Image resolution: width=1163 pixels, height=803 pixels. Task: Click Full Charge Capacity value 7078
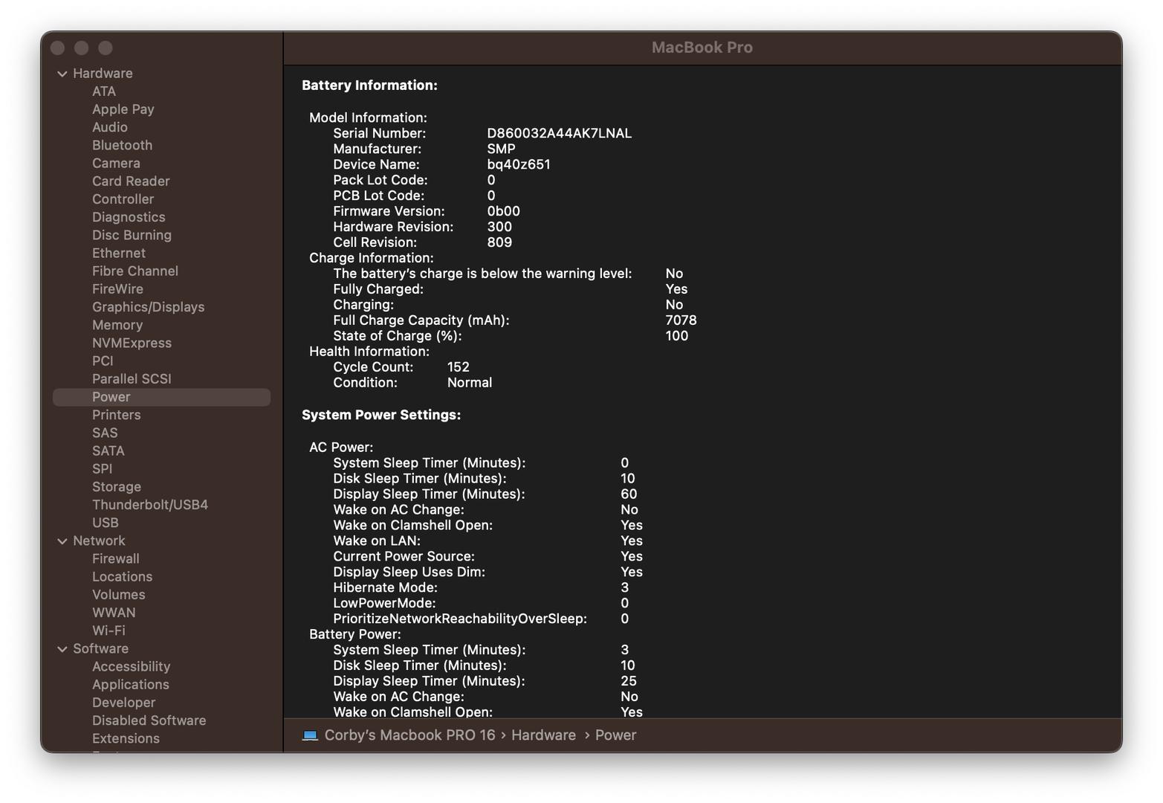(681, 320)
